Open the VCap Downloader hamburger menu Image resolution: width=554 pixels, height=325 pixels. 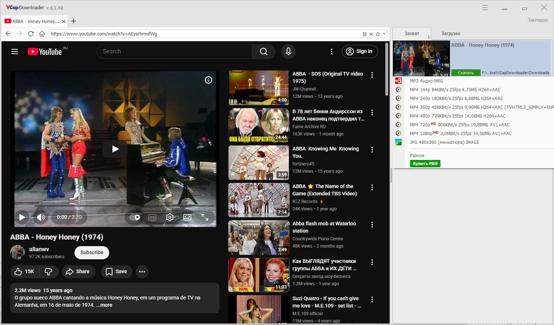(485, 8)
